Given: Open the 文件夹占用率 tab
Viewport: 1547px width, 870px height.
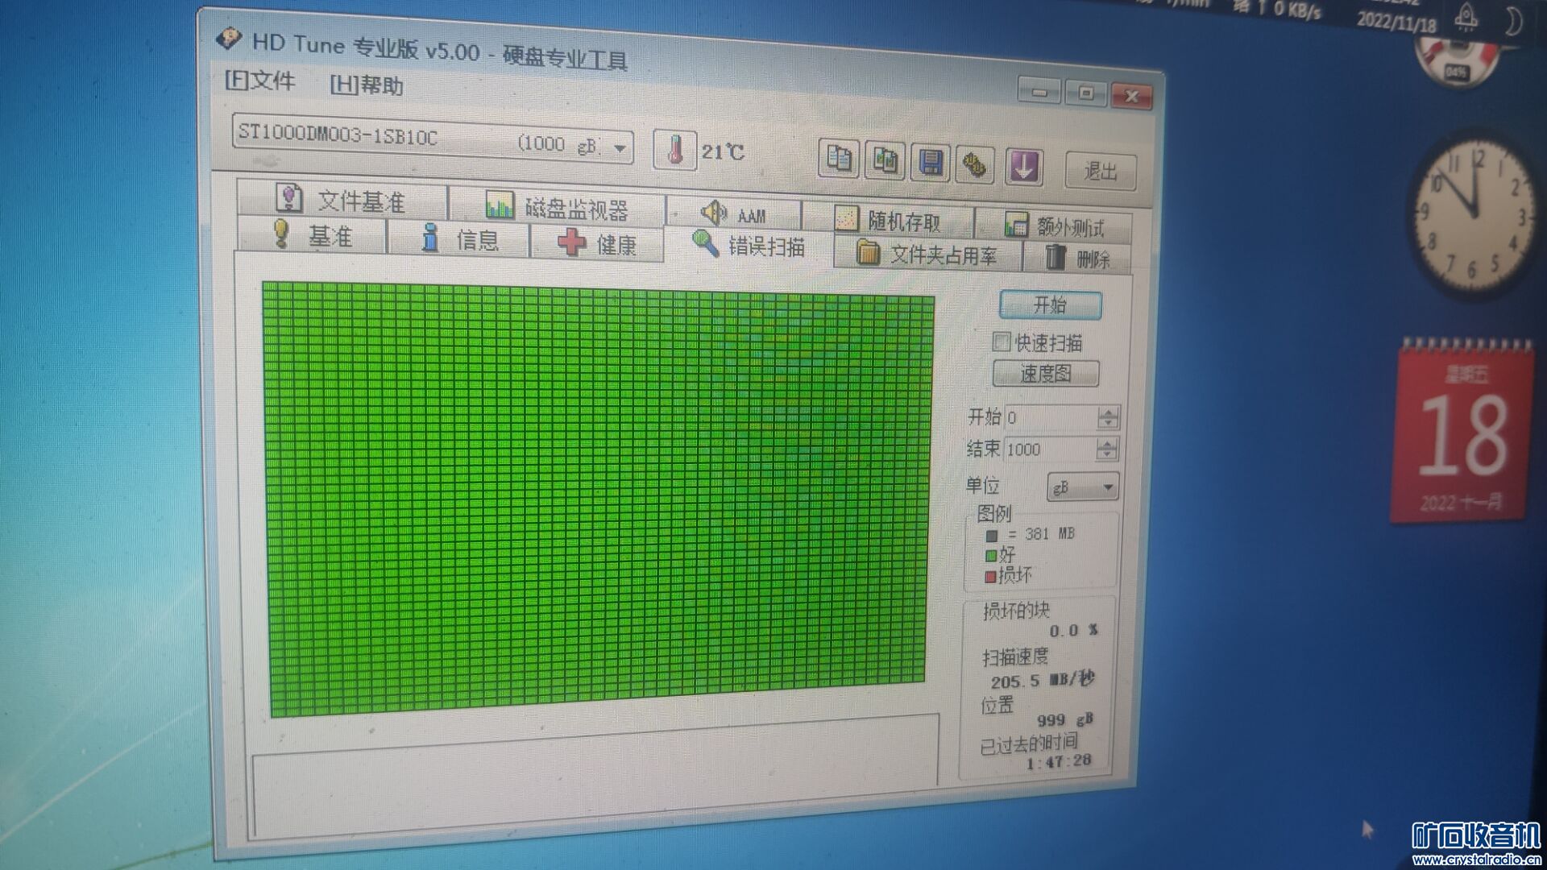Looking at the screenshot, I should coord(927,255).
